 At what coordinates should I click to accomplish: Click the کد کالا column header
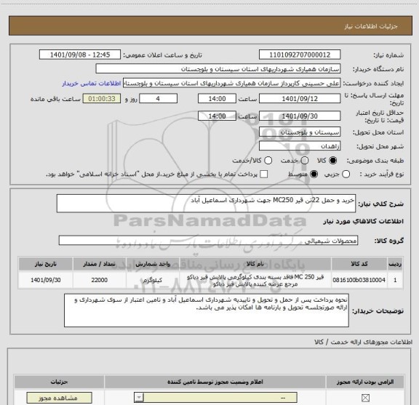point(359,264)
